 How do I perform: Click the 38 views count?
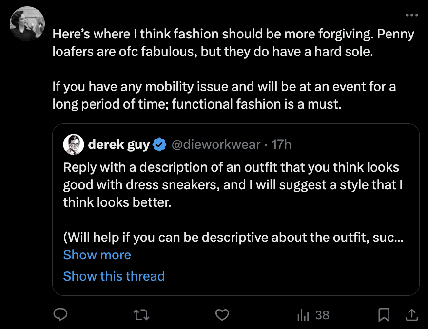(322, 315)
